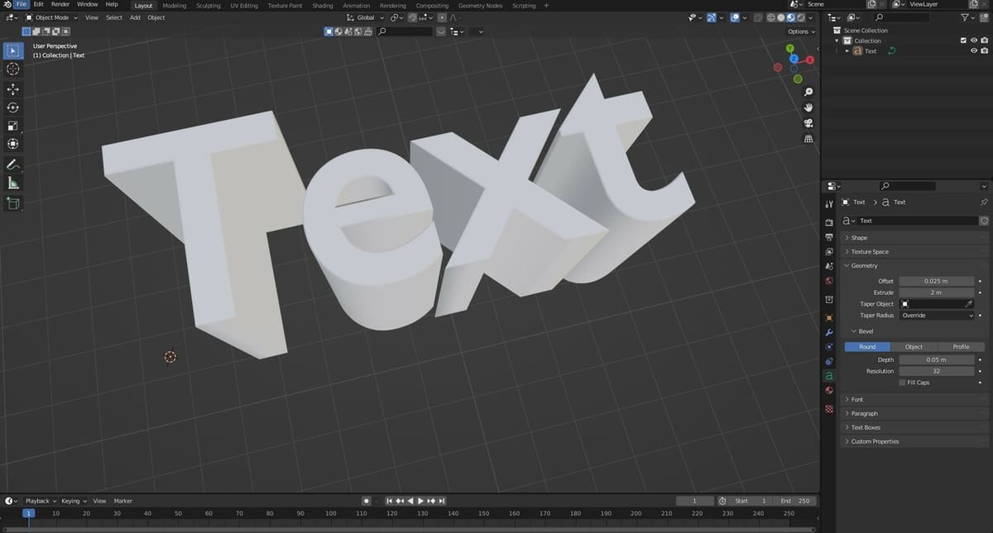Collapse the Geometry panel
Image resolution: width=993 pixels, height=533 pixels.
914,265
